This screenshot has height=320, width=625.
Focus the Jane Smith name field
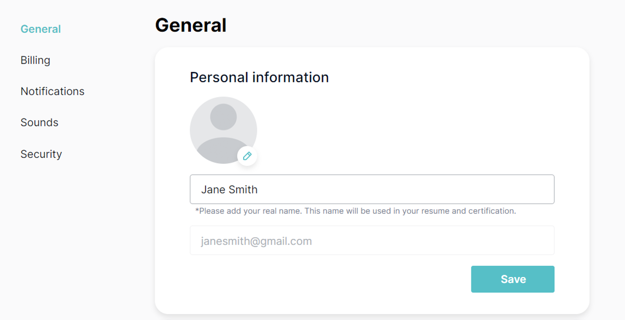372,189
